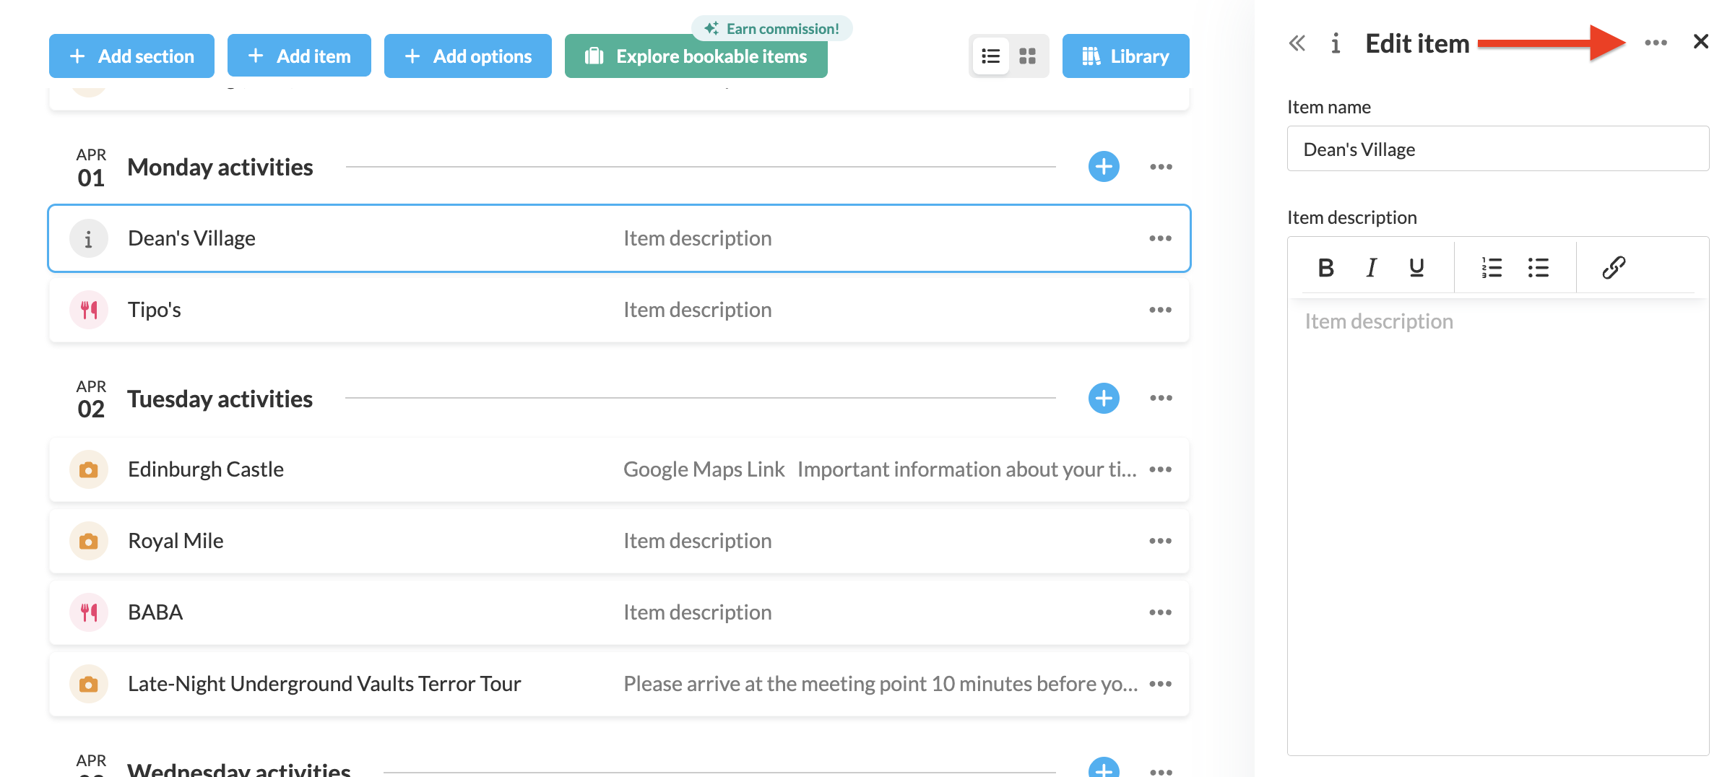Screen dimensions: 1735x777
Task: Insert numbered list in item description
Action: point(1492,268)
